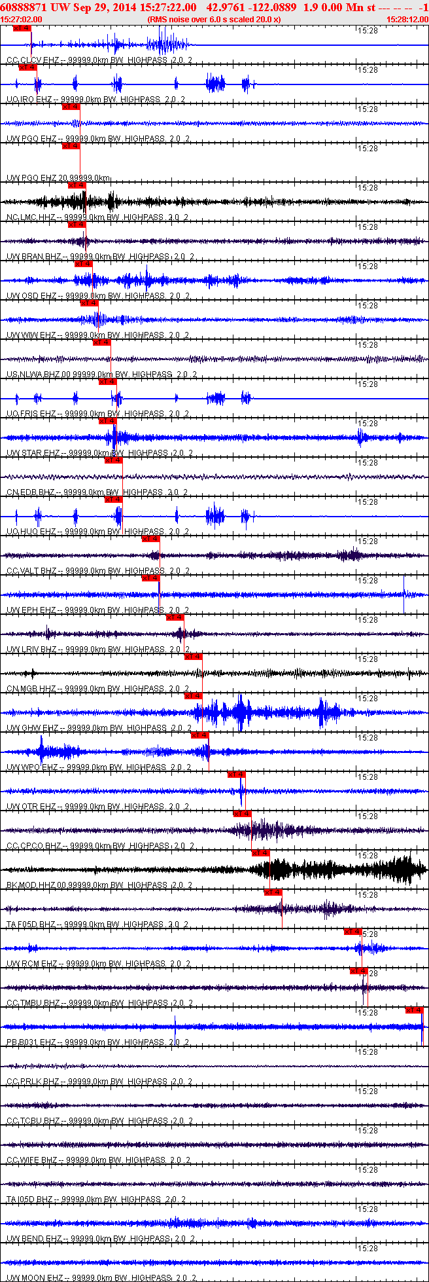
Task: Select the CC.TCBU BHZ station label
Action: coord(99,1121)
